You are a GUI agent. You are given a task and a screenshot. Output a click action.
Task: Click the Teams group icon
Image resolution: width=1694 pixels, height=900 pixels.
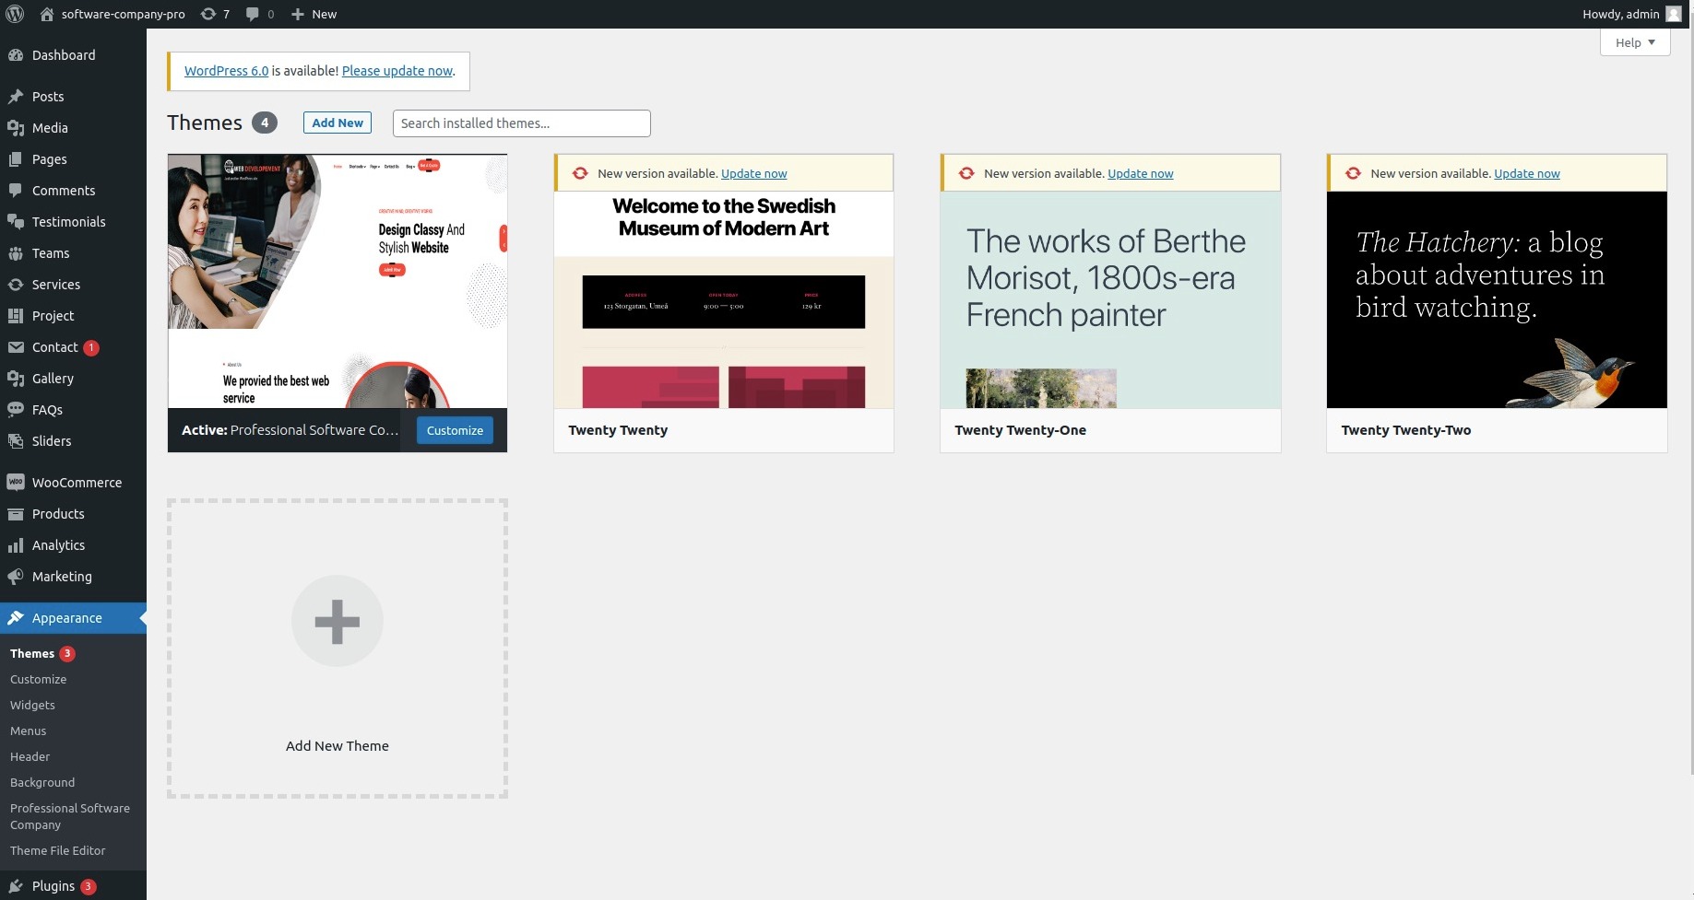click(16, 253)
